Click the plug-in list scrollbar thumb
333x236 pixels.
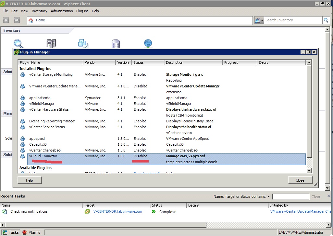(x=309, y=111)
